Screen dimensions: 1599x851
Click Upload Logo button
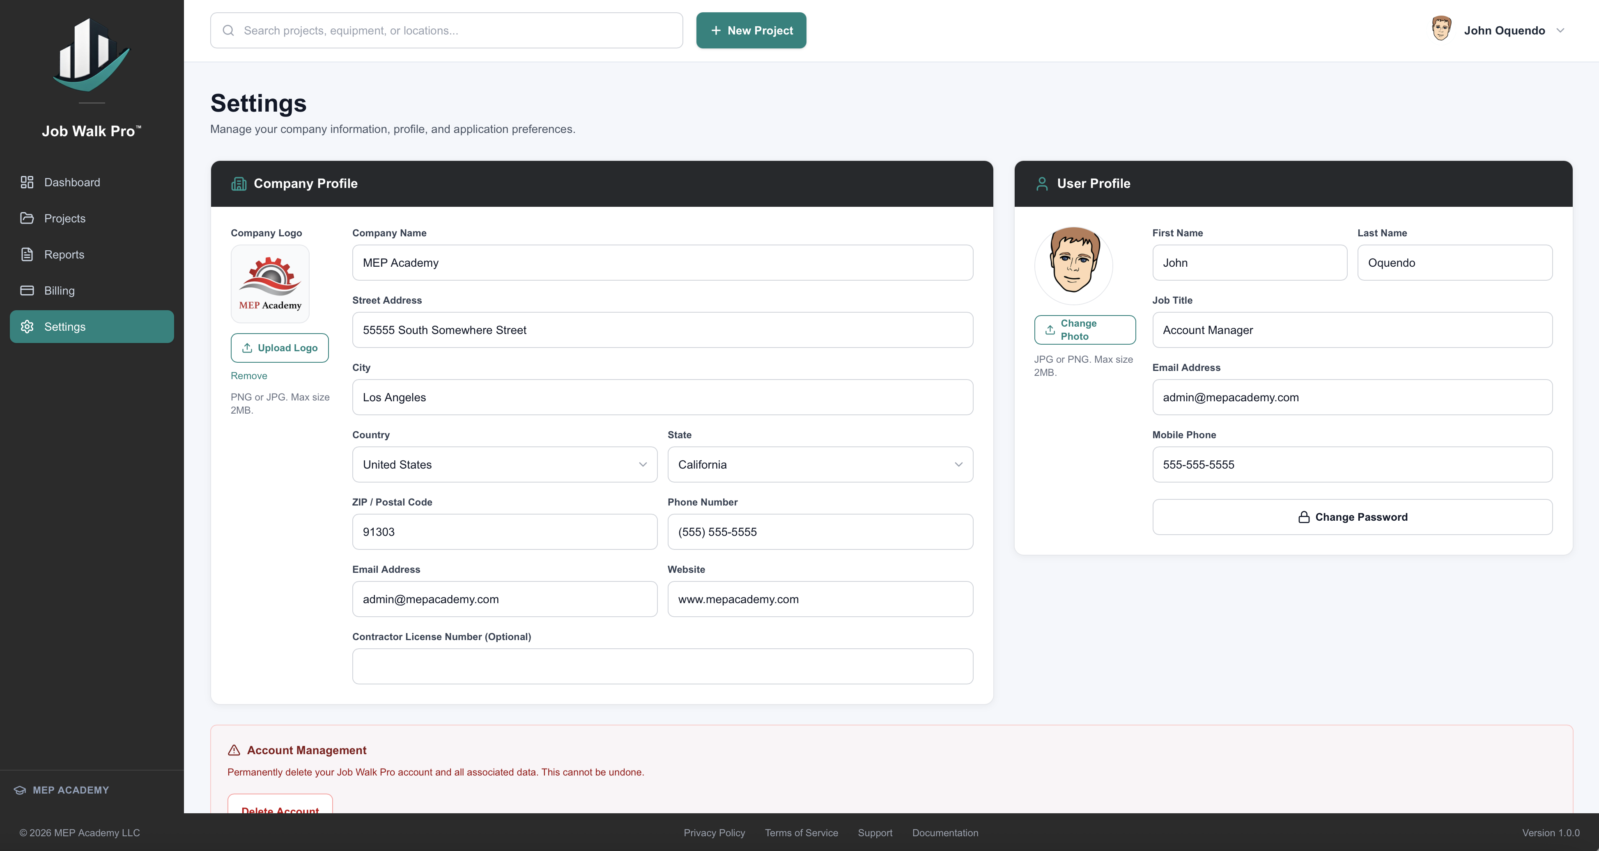[279, 348]
